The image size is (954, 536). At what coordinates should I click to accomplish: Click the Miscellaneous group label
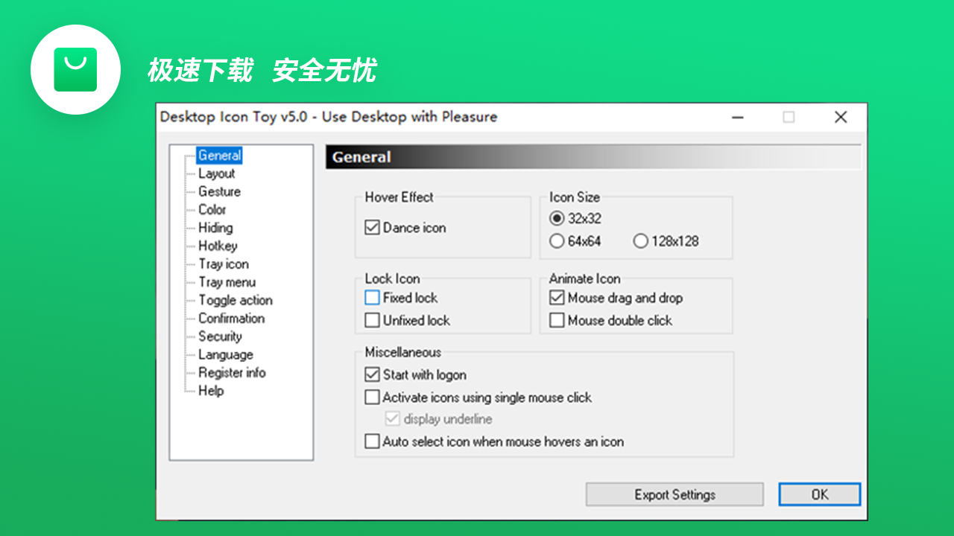point(403,352)
